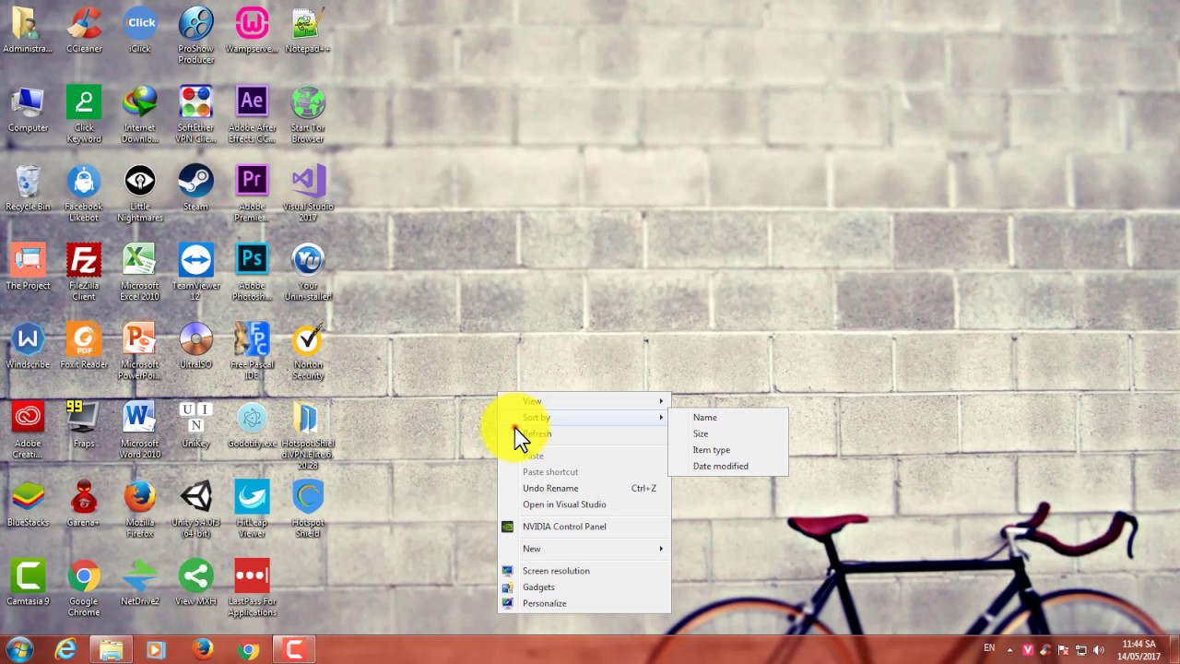Select the ProShow Producer icon
The height and width of the screenshot is (664, 1180).
(x=195, y=36)
